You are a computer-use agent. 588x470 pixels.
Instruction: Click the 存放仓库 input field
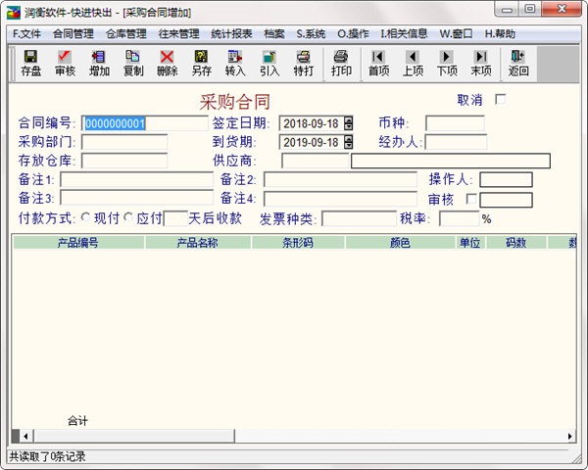[x=124, y=161]
